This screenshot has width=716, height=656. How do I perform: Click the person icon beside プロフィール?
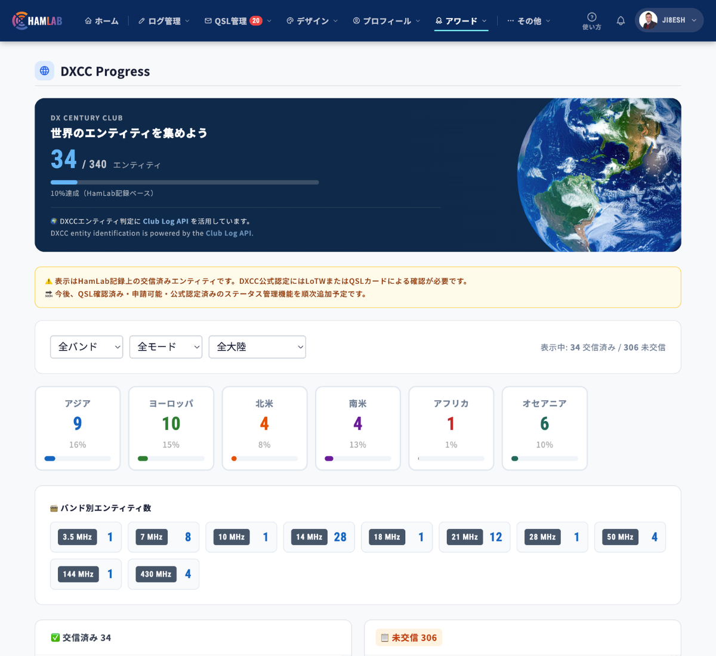[356, 21]
